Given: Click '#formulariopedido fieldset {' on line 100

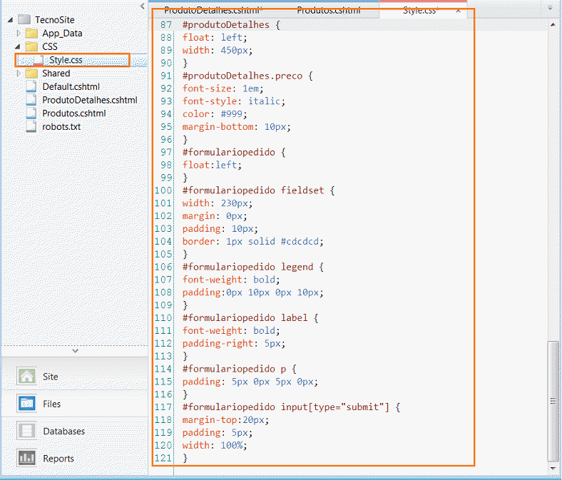Looking at the screenshot, I should pos(258,190).
